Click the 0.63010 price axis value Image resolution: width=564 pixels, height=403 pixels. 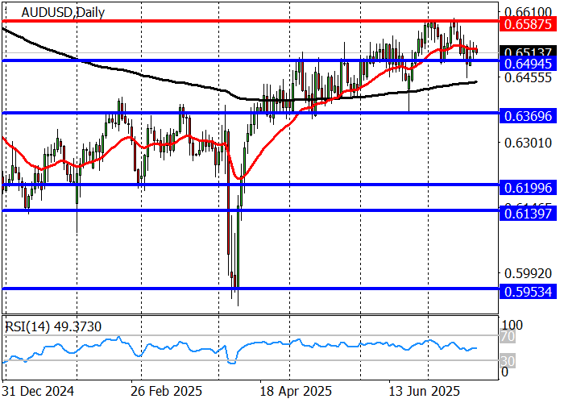525,143
